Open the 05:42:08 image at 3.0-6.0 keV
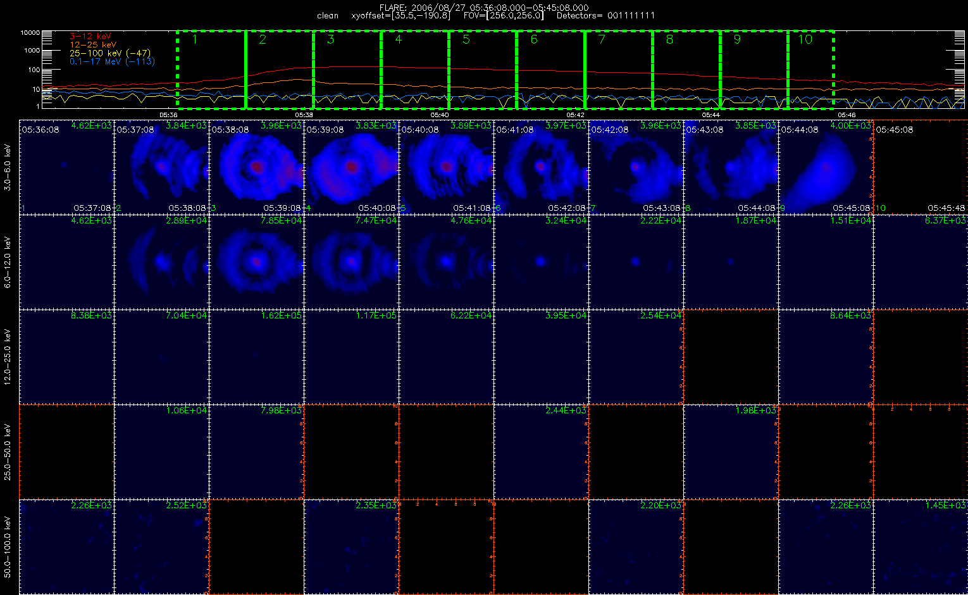Viewport: 968px width, 595px height. pos(636,166)
